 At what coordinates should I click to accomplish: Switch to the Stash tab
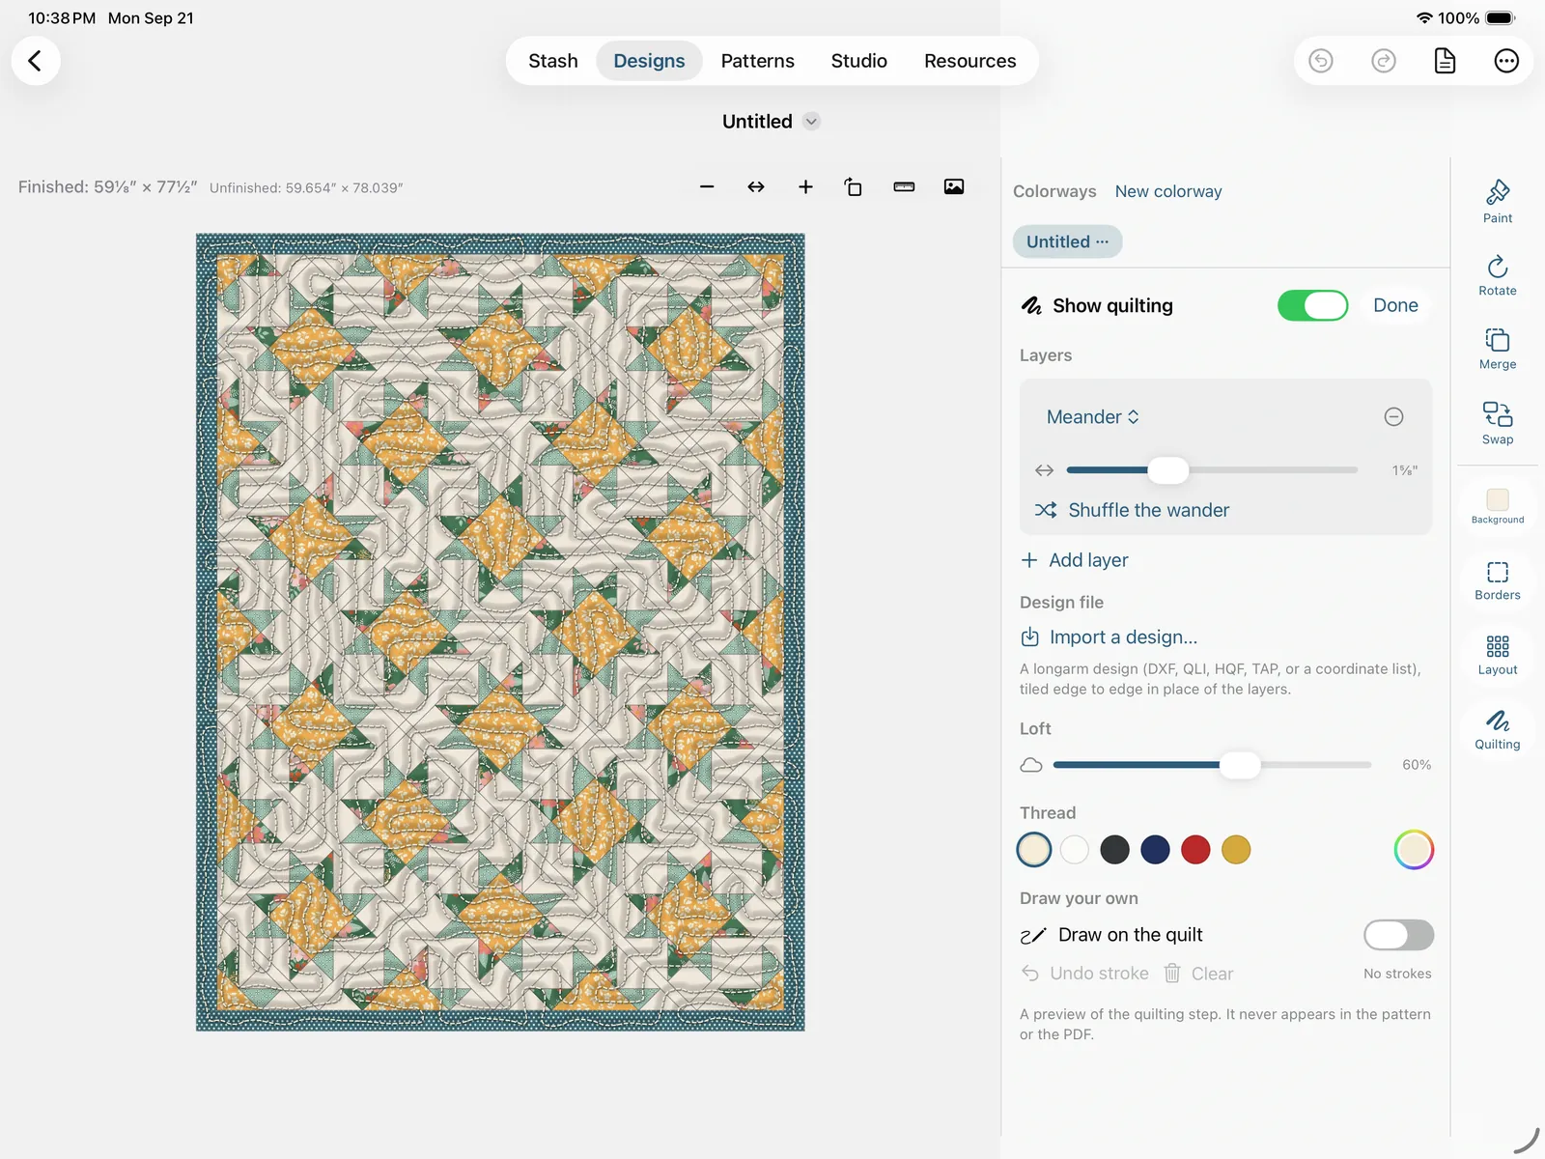click(x=553, y=61)
